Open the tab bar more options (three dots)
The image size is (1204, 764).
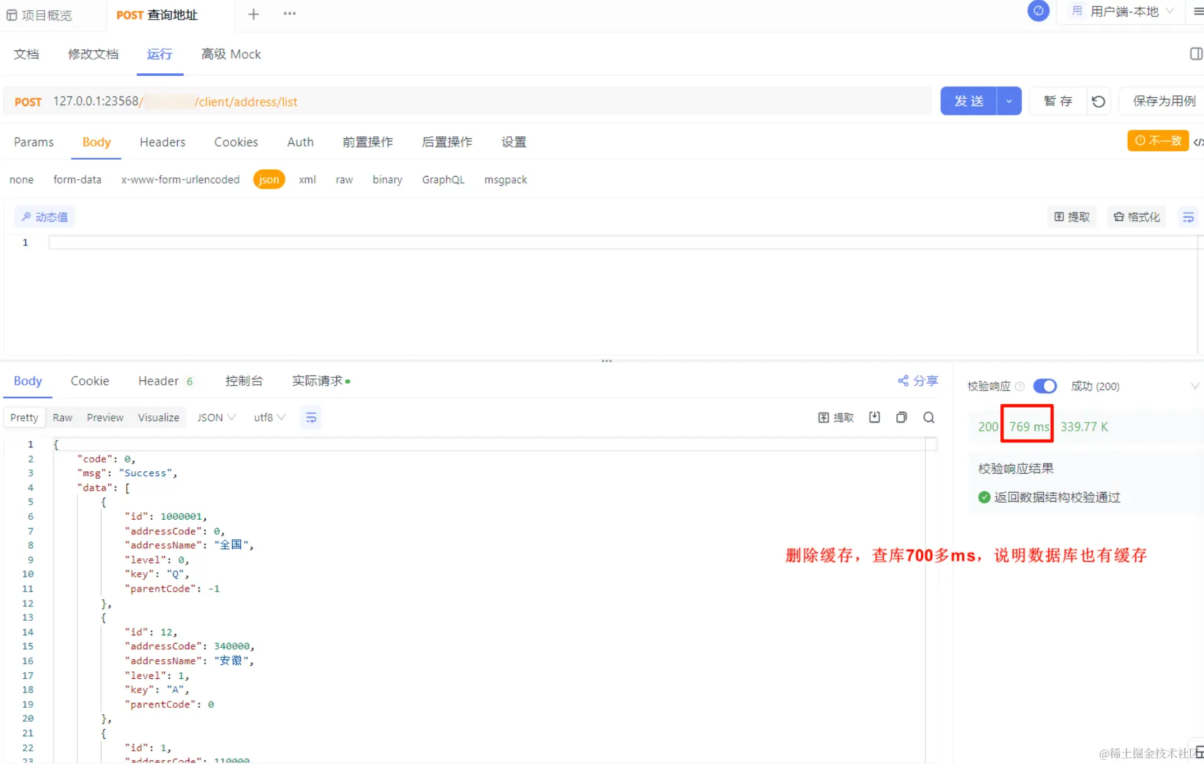289,14
